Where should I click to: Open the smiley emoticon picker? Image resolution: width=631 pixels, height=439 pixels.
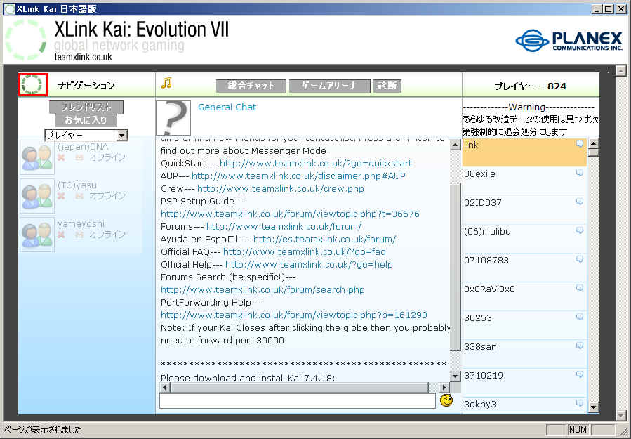click(446, 400)
